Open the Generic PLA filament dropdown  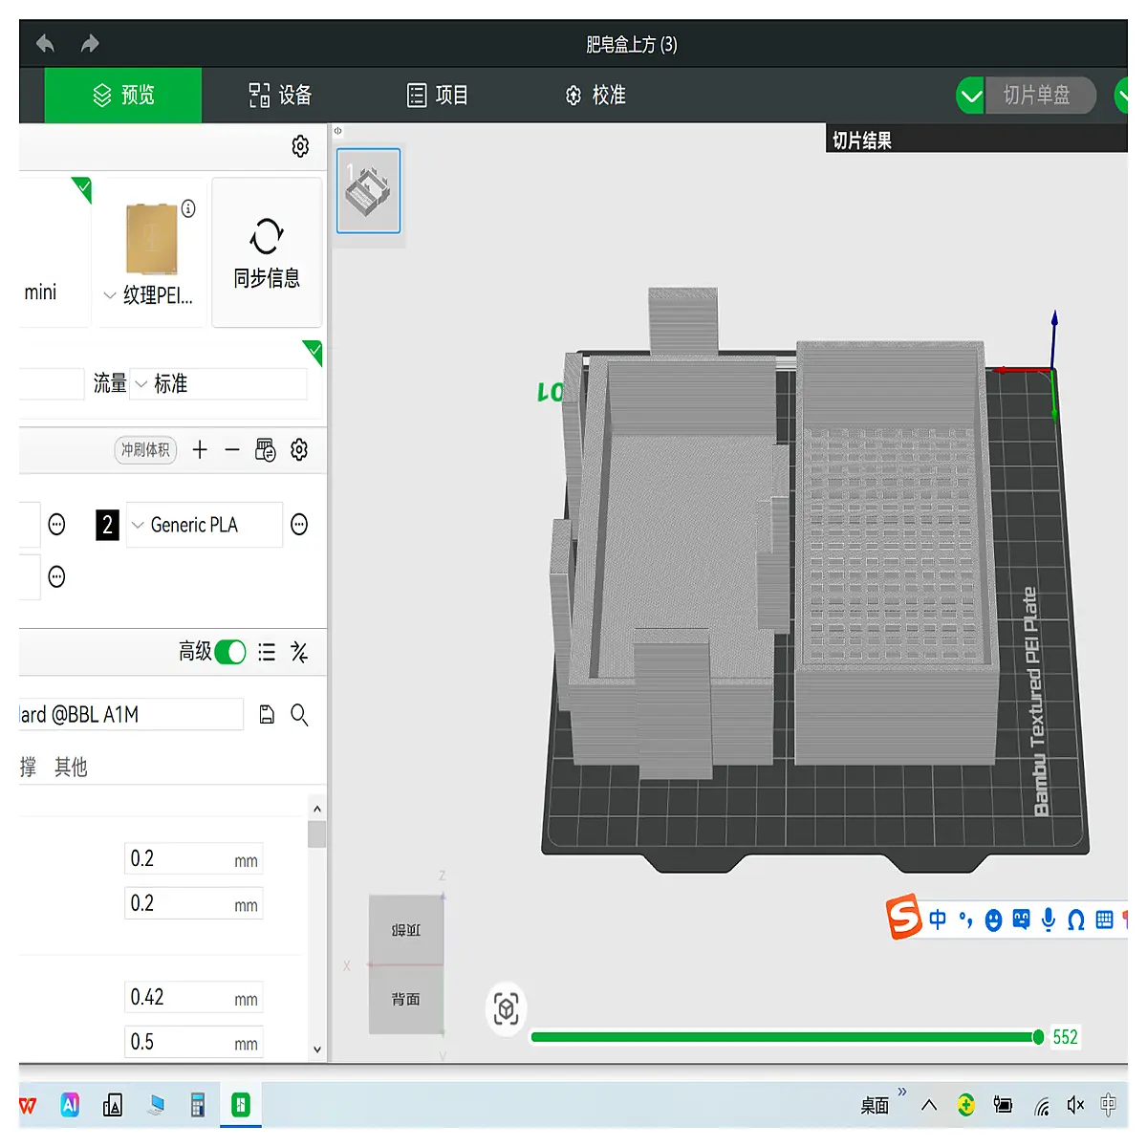205,525
